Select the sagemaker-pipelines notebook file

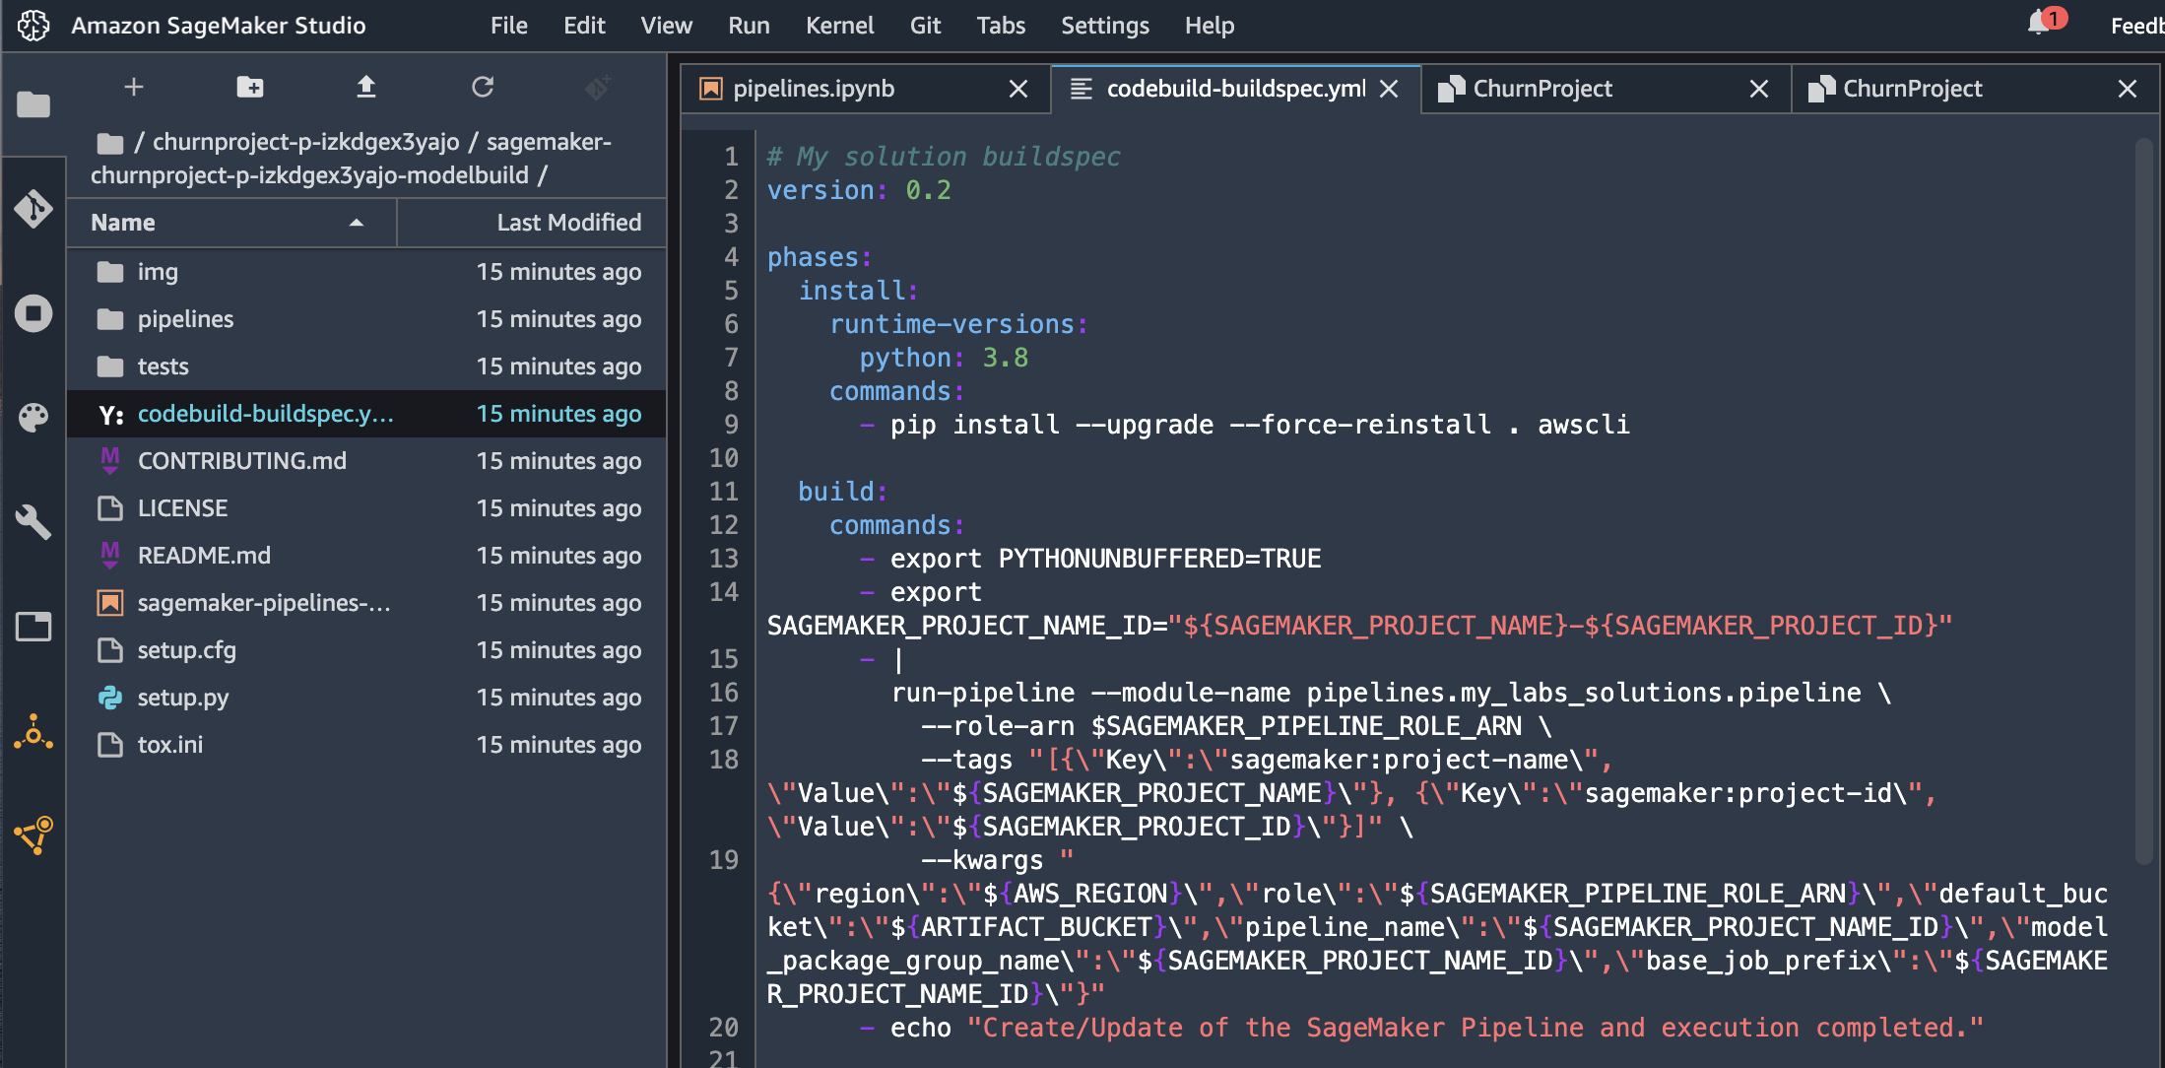(366, 603)
